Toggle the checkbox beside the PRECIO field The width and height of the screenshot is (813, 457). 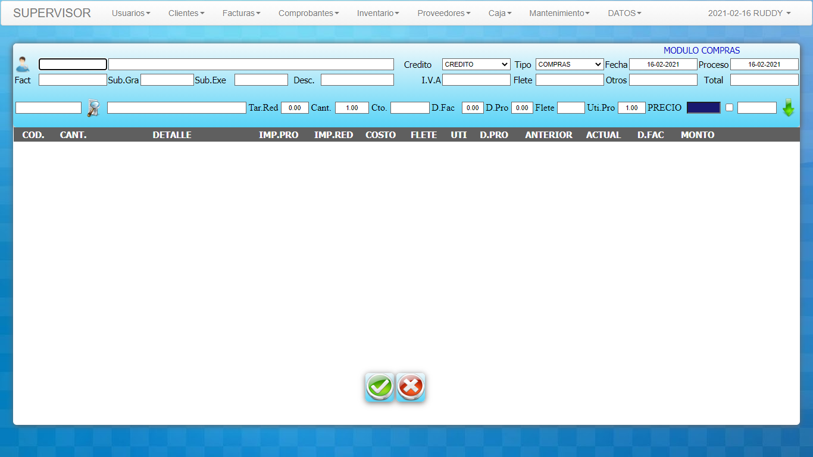729,108
